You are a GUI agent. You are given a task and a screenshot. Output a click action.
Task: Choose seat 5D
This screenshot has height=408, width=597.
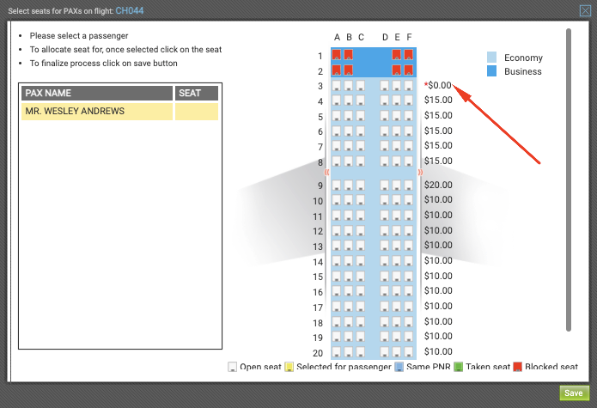(x=385, y=116)
